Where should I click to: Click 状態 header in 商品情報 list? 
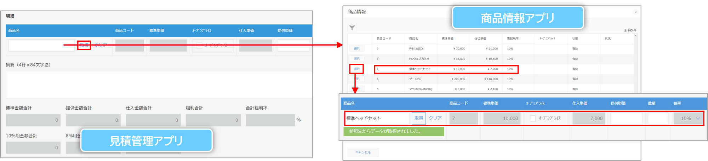[575, 38]
